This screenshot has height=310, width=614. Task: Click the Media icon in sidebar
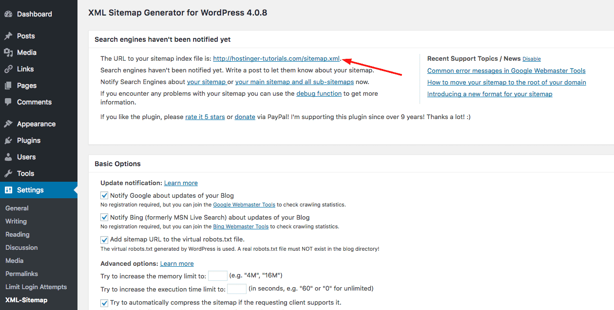(8, 52)
